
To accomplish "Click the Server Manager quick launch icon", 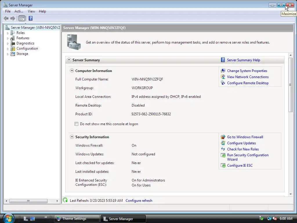I will pos(26,219).
